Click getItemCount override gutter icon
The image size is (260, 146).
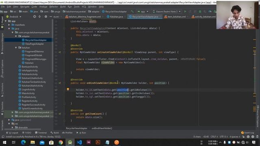coord(60,114)
